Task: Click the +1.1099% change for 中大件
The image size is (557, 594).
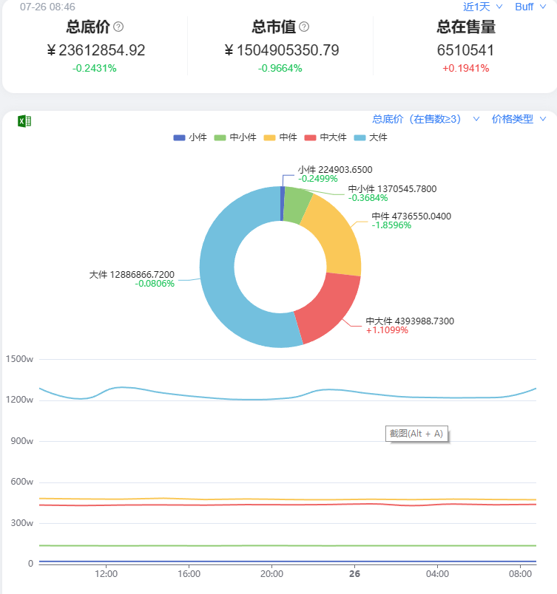Action: pyautogui.click(x=387, y=330)
